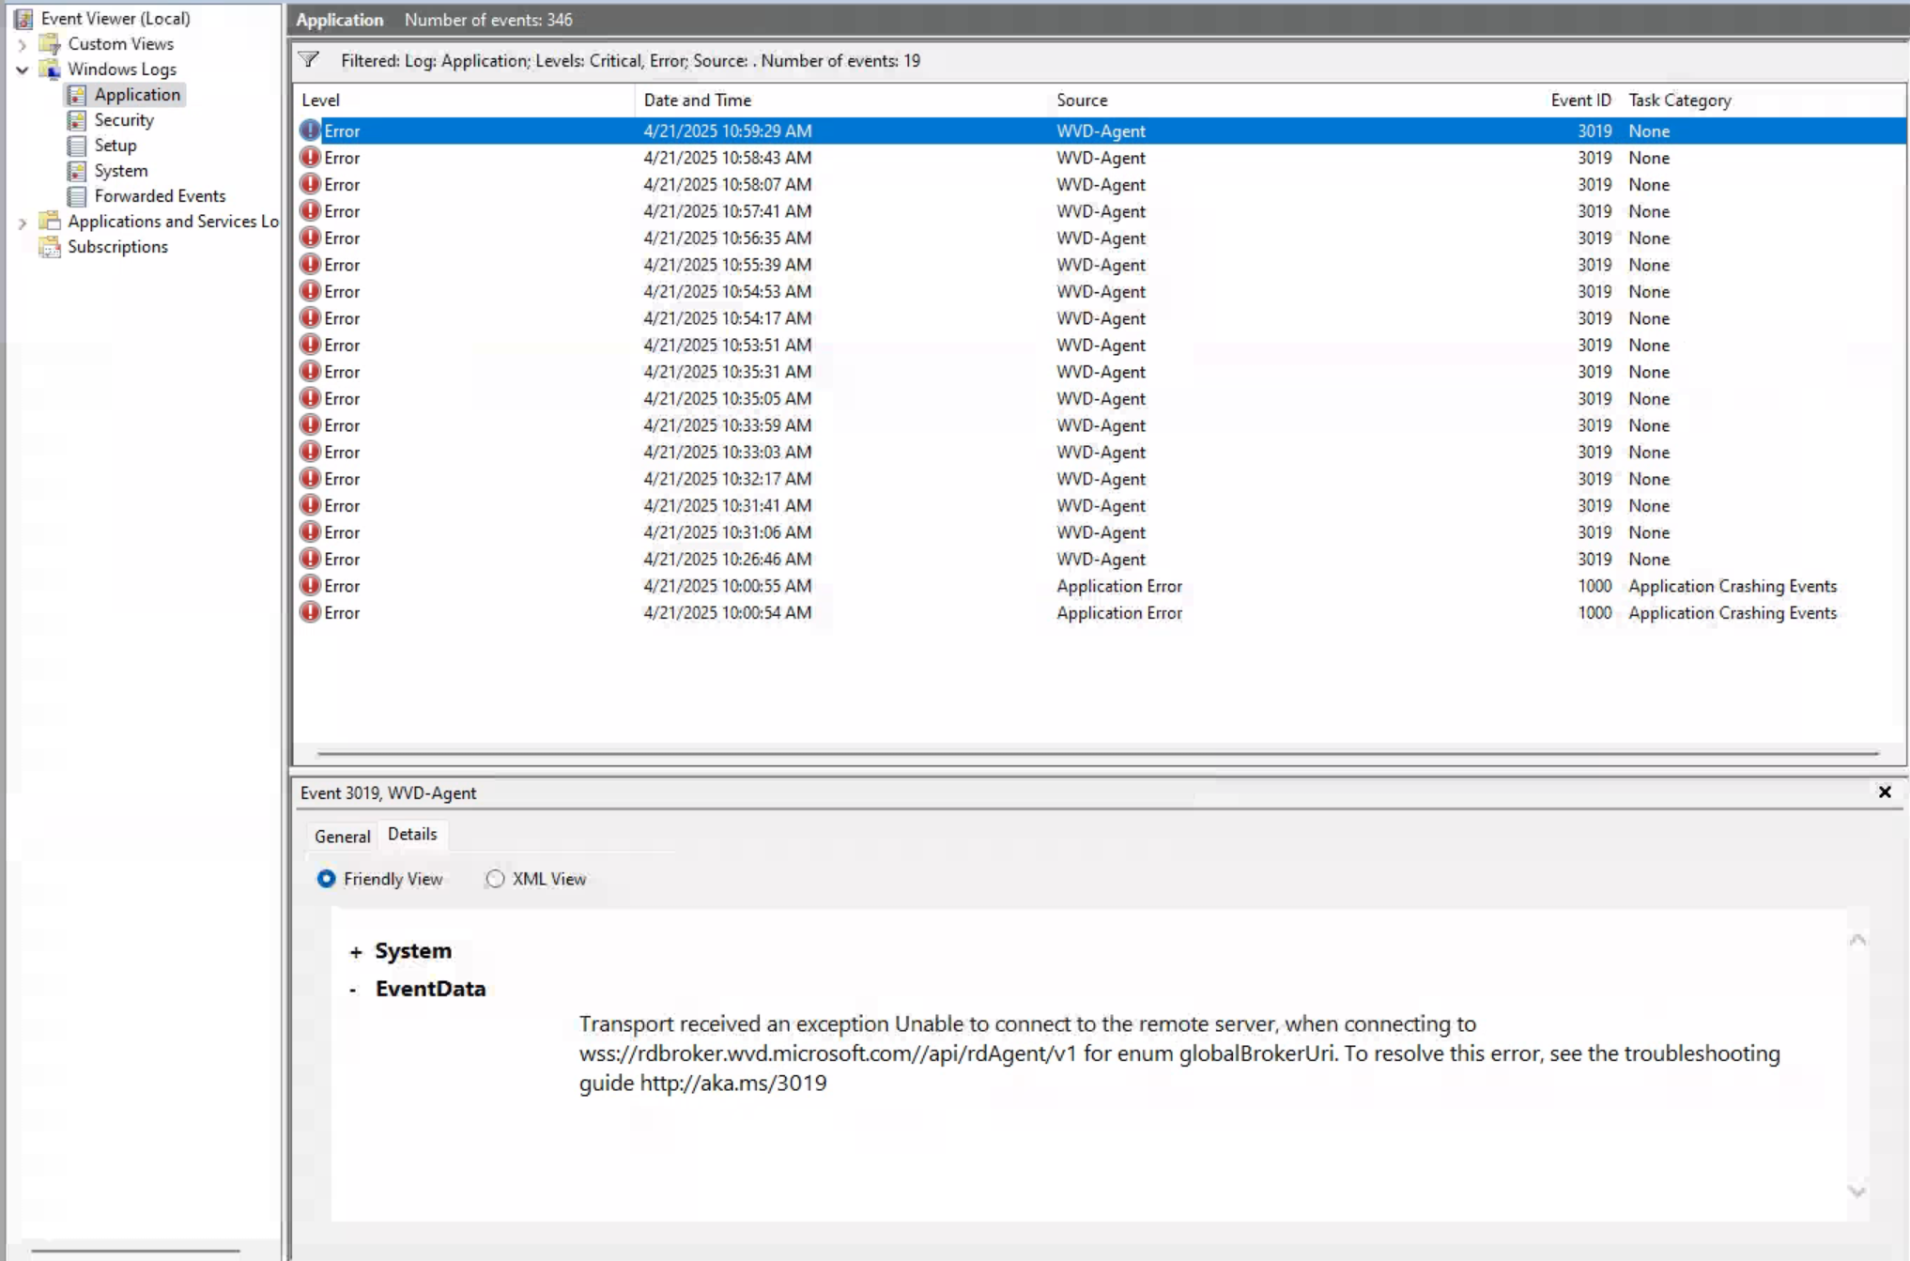Image resolution: width=1910 pixels, height=1261 pixels.
Task: Click the Subscriptions icon in tree
Action: (x=50, y=247)
